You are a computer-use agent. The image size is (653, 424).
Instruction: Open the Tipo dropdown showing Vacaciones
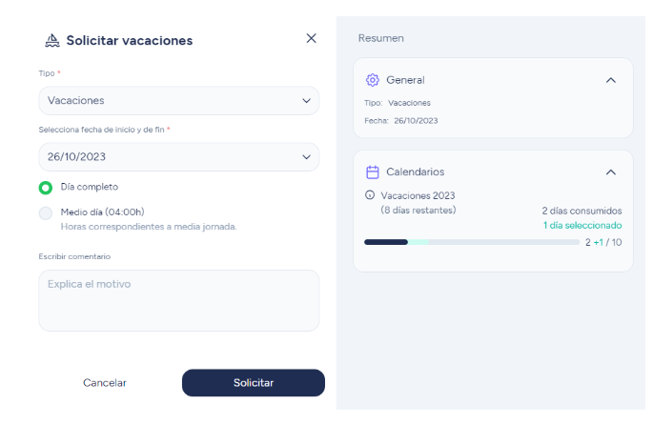tap(179, 101)
